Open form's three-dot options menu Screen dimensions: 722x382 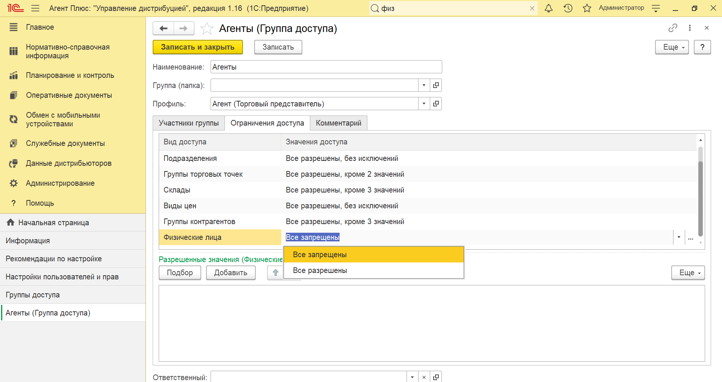(x=690, y=28)
